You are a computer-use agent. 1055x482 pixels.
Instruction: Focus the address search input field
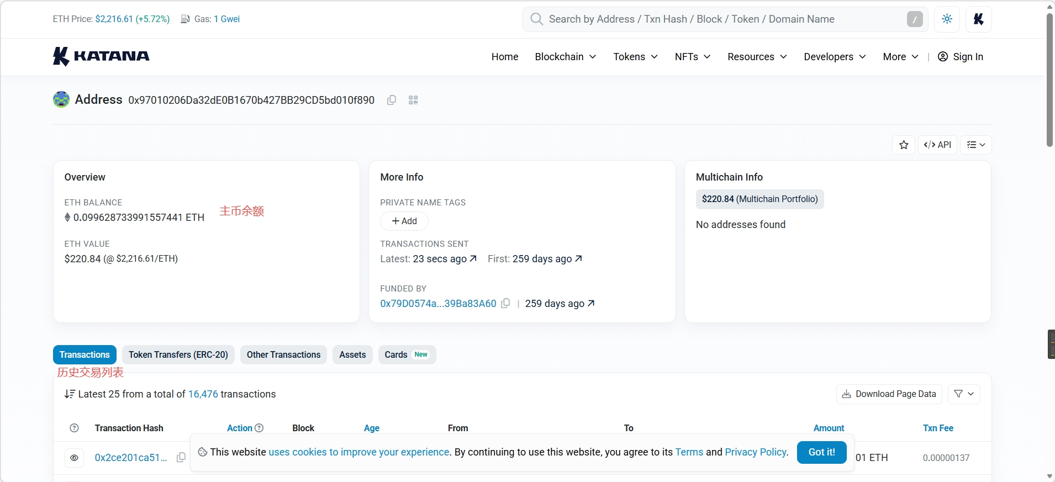pyautogui.click(x=725, y=19)
